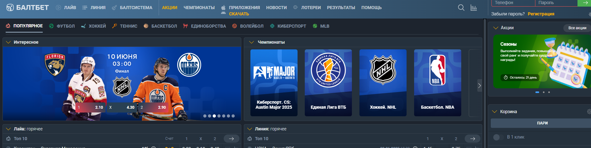Click the Единоборства fighter icon
Image resolution: width=591 pixels, height=148 pixels.
[x=185, y=26]
